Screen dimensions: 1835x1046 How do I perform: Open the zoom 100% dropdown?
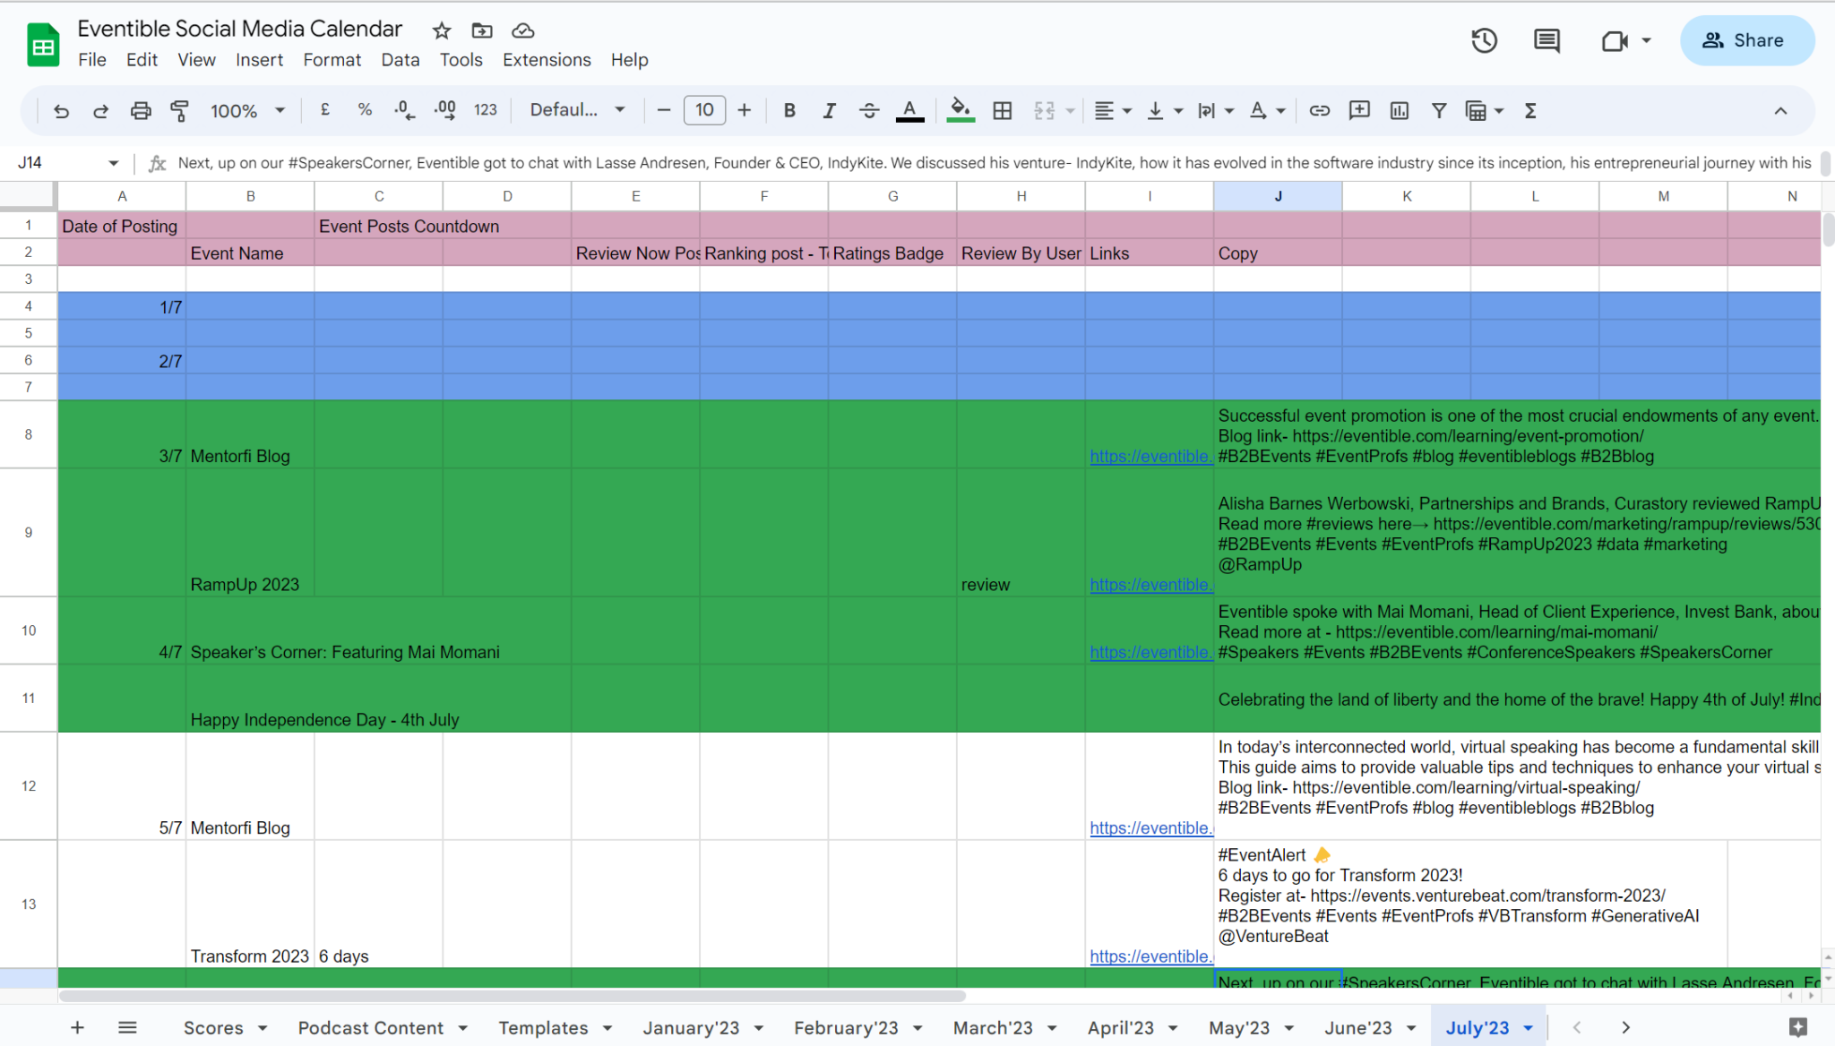click(247, 110)
